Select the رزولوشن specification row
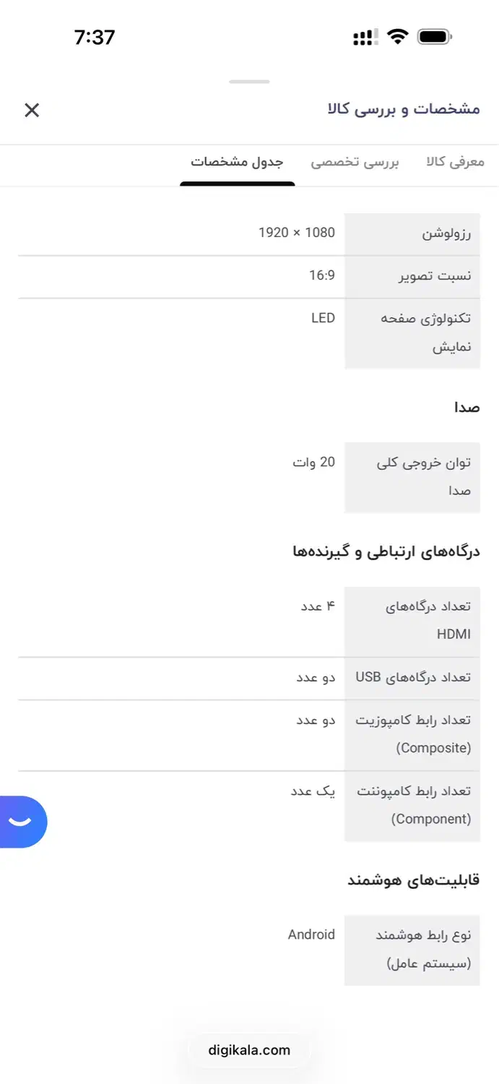This screenshot has height=1084, width=499. coord(445,233)
